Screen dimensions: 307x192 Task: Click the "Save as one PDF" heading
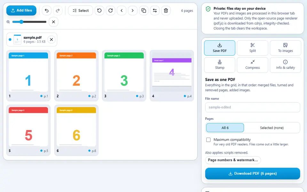(x=220, y=80)
